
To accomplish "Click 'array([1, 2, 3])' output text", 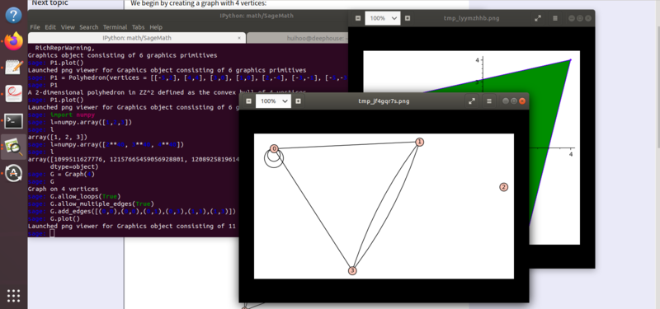I will click(x=57, y=137).
